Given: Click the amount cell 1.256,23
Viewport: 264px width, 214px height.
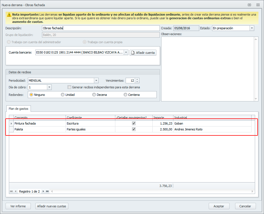Looking at the screenshot, I should [x=163, y=123].
